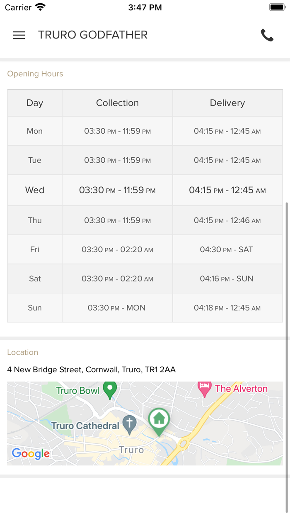290x515 pixels.
Task: Open the hamburger menu
Action: (19, 35)
